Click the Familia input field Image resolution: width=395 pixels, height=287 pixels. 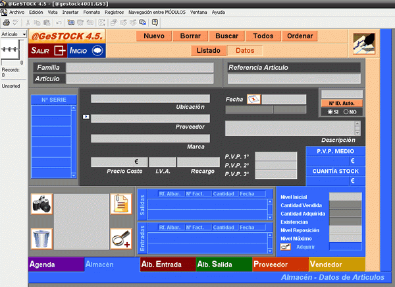click(x=140, y=67)
